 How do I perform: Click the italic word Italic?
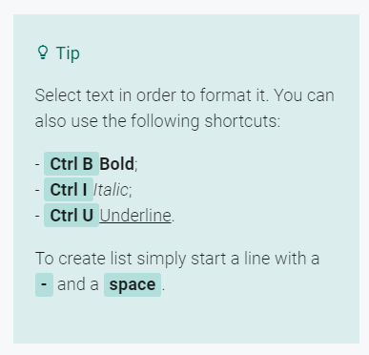pyautogui.click(x=111, y=190)
